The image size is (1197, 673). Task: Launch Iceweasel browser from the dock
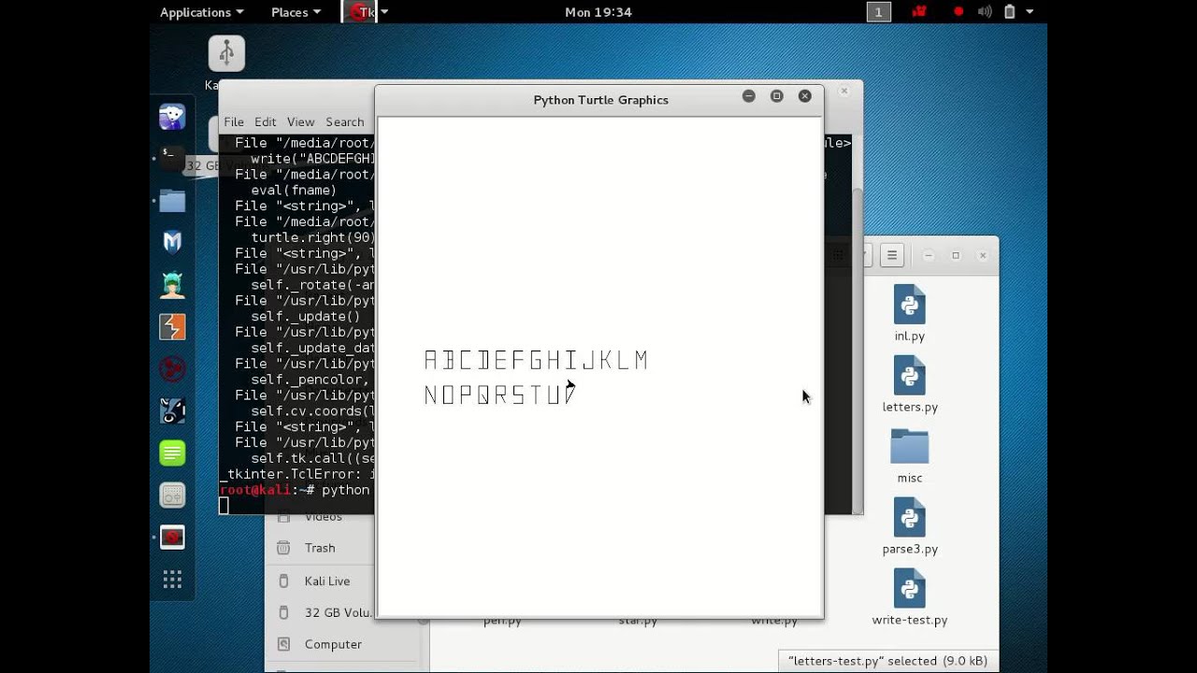click(172, 117)
